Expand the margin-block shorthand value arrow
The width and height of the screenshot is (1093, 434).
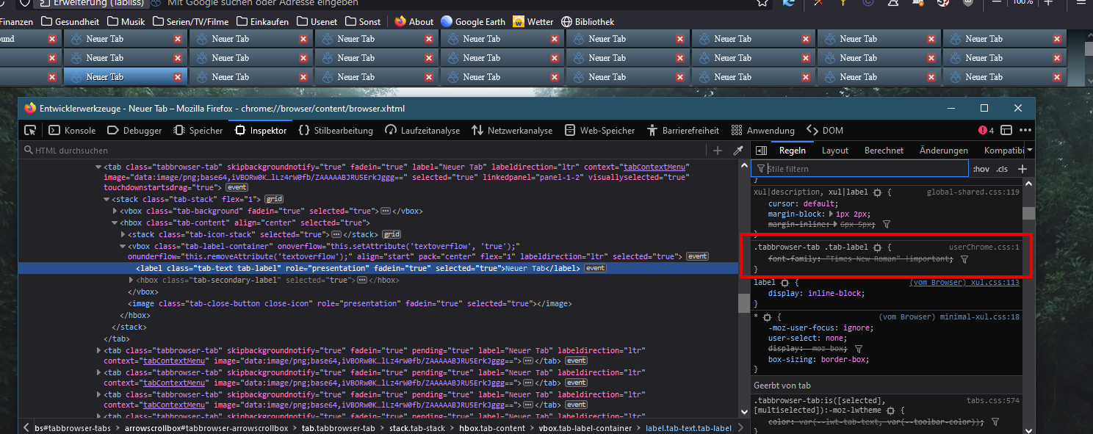point(832,214)
